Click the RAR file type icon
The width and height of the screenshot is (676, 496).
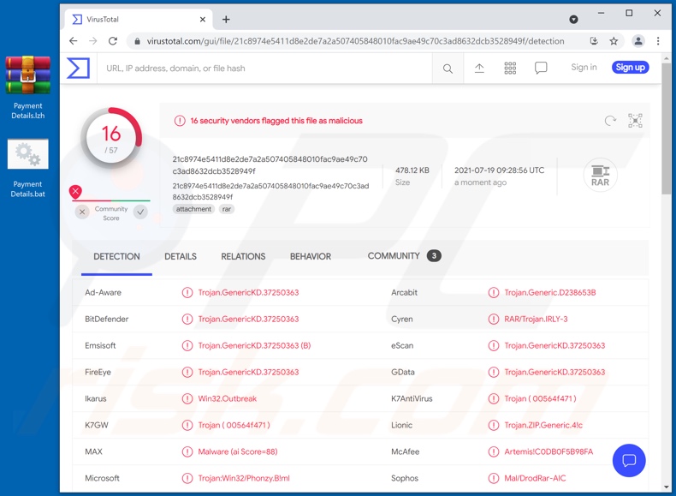point(600,176)
